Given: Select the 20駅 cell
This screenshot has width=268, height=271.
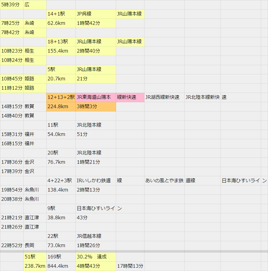Looking at the screenshot, I should [x=61, y=153].
